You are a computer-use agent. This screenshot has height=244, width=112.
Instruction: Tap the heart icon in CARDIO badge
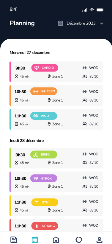click(x=37, y=68)
